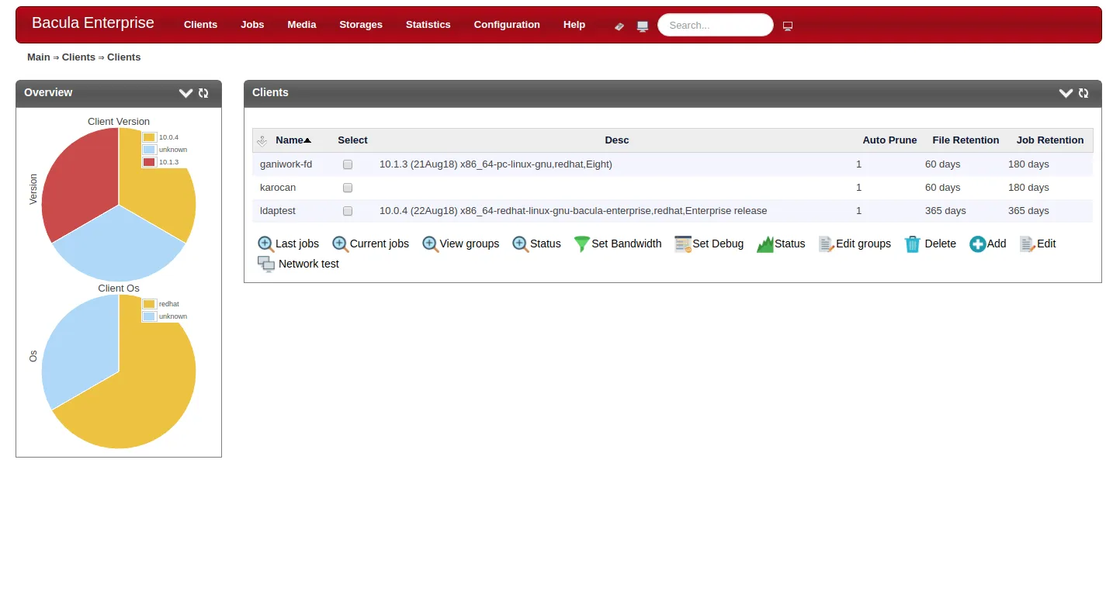1106x615 pixels.
Task: Click the green chart Status icon
Action: click(765, 244)
